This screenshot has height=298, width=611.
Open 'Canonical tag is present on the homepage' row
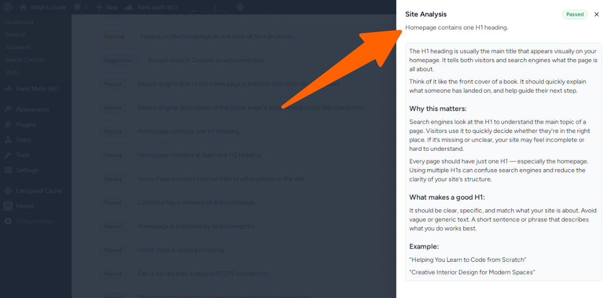[x=196, y=202]
